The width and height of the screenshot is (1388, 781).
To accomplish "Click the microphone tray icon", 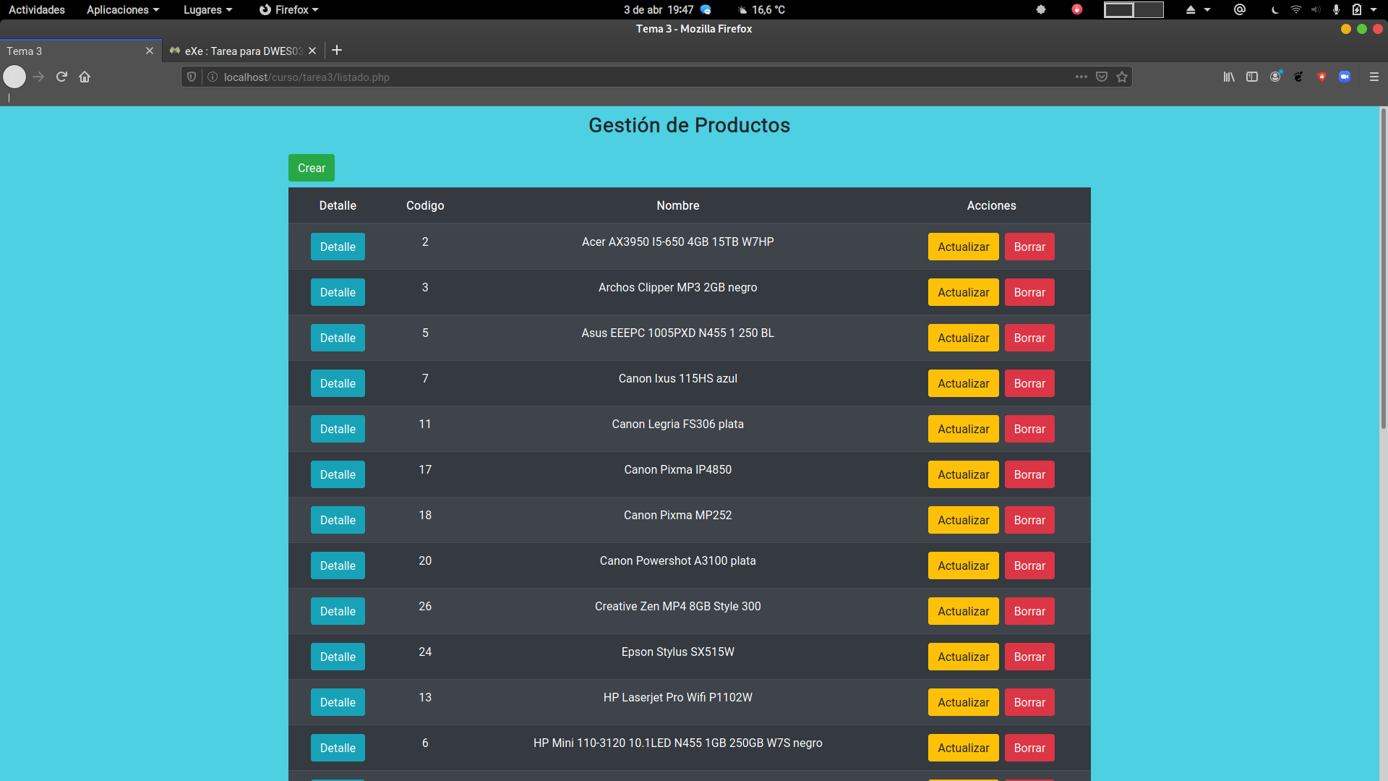I will [1336, 9].
